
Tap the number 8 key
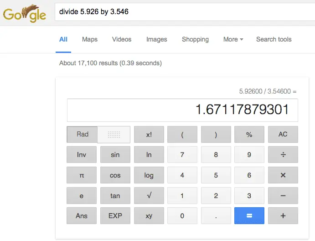[x=216, y=154]
